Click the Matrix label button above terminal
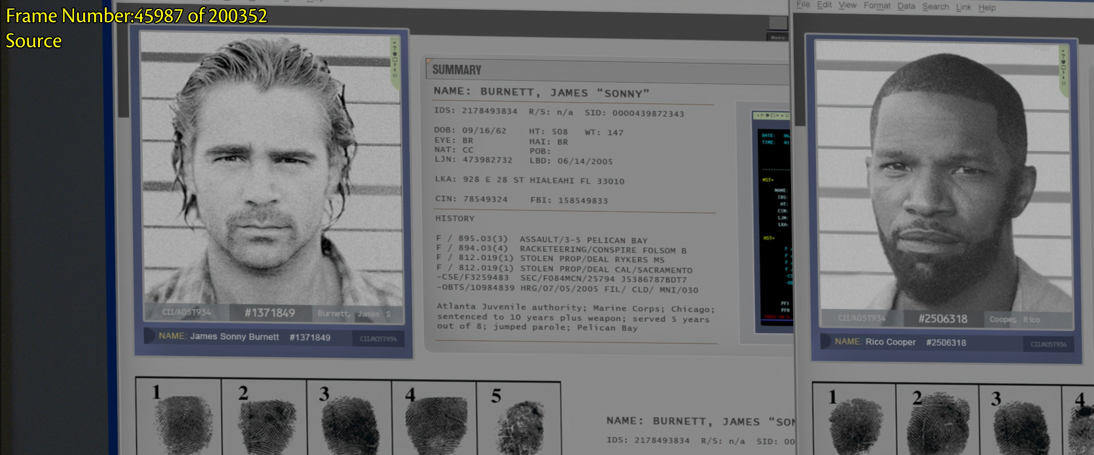1094x455 pixels. click(778, 38)
